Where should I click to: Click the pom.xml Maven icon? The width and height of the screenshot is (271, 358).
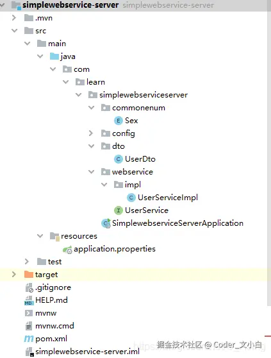29,339
